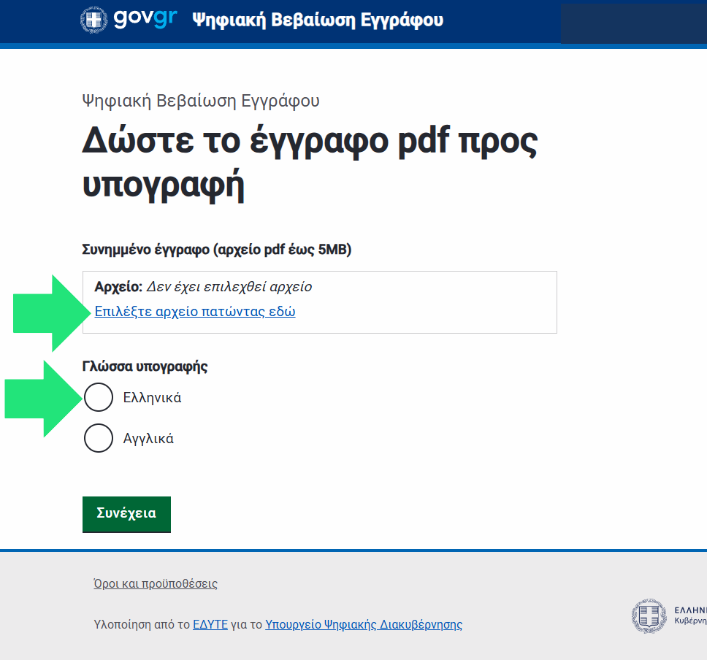Click the Greek emblem icon in header
The width and height of the screenshot is (707, 660).
93,20
